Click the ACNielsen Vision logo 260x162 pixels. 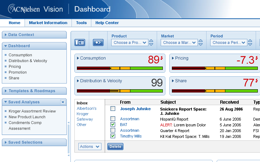coord(35,9)
